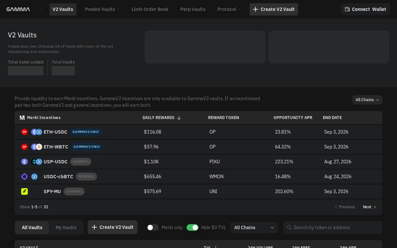
Task: Click the WMON reward token cell
Action: [216, 177]
